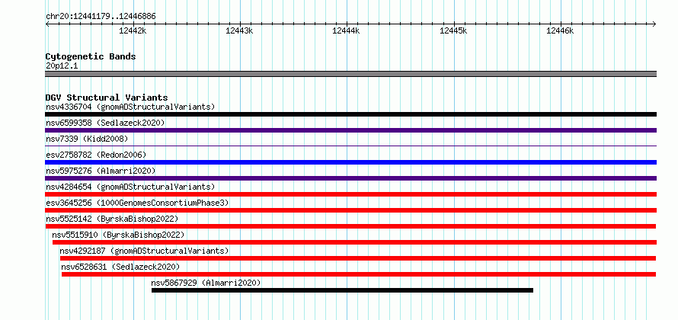
Task: Click the red nsv5515910 variant bar
Action: [354, 242]
